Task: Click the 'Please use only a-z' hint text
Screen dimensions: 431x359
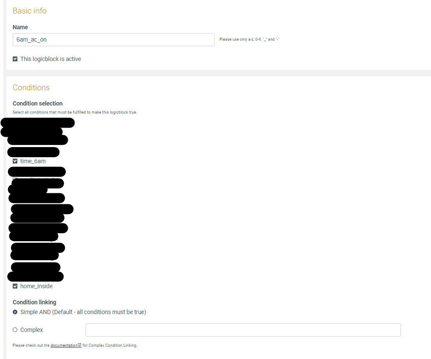Action: click(249, 39)
